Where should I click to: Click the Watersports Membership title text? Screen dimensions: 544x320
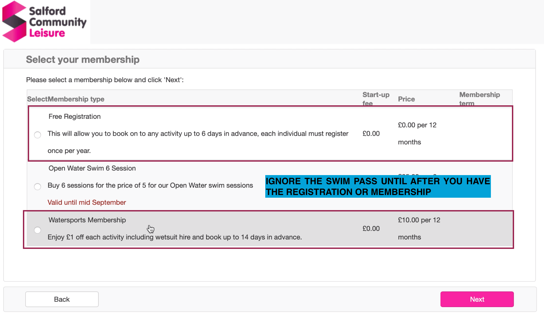coord(87,220)
